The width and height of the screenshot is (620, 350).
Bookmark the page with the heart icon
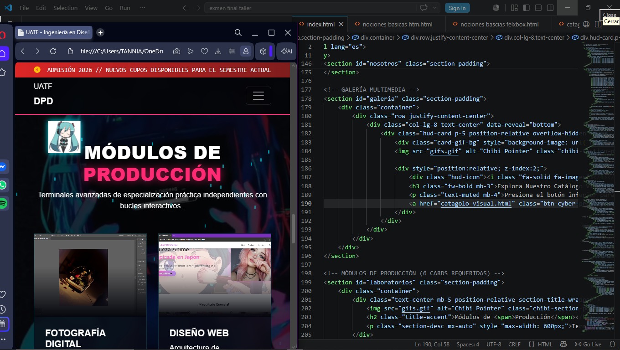[204, 51]
